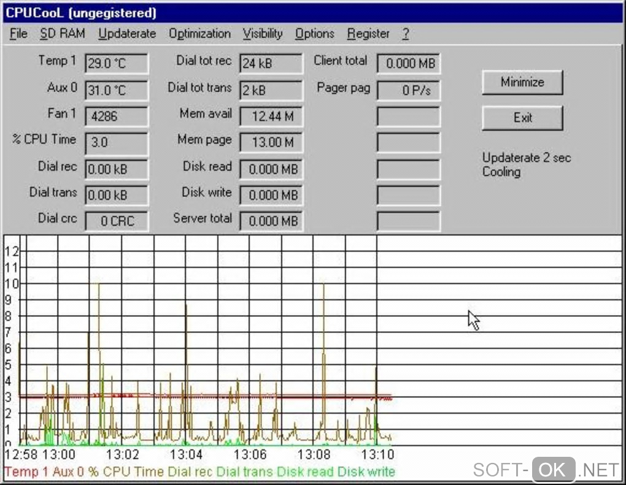Screen dimensions: 626x485
Task: Click the Cooling status text
Action: pyautogui.click(x=501, y=172)
